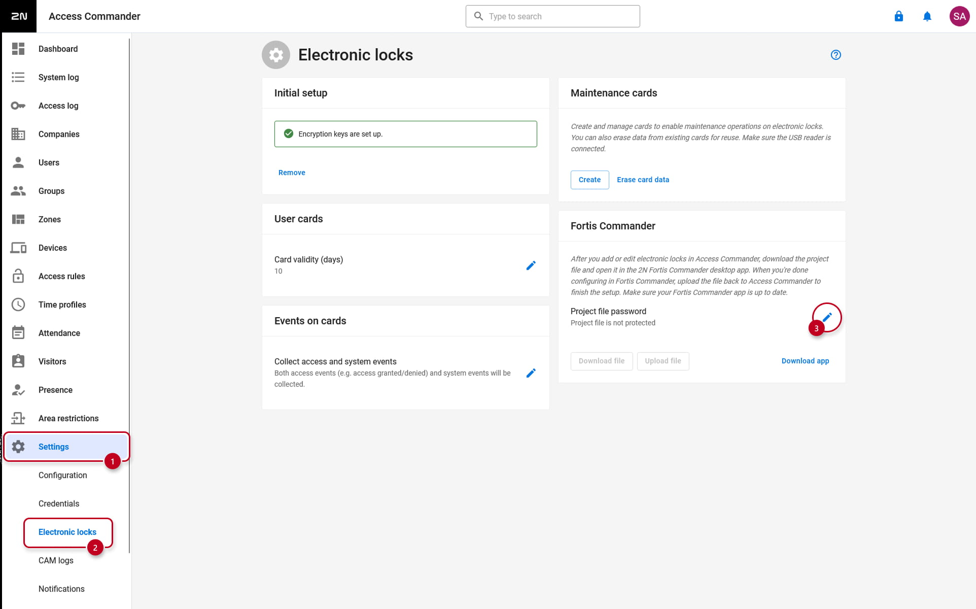Click Remove encryption keys link
976x609 pixels.
(x=292, y=173)
